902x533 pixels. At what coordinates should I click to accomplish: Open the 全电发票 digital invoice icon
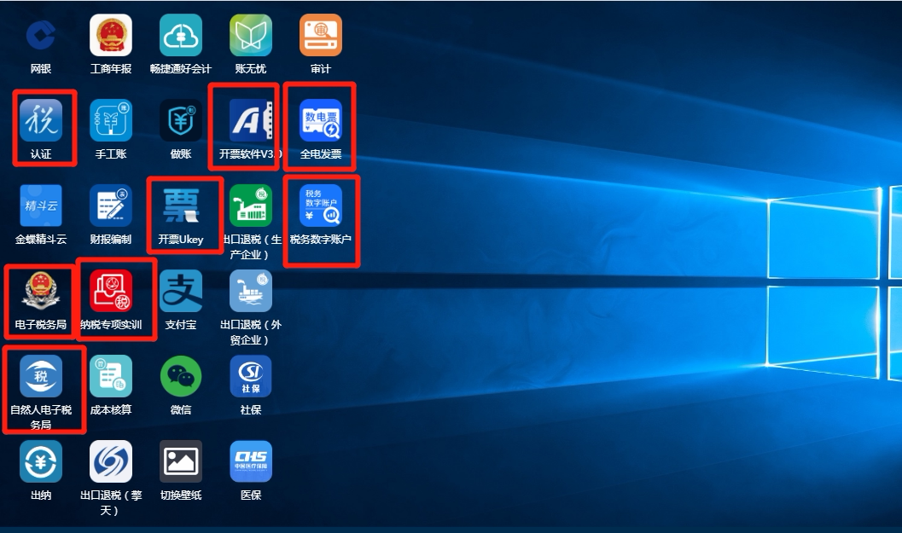point(321,121)
